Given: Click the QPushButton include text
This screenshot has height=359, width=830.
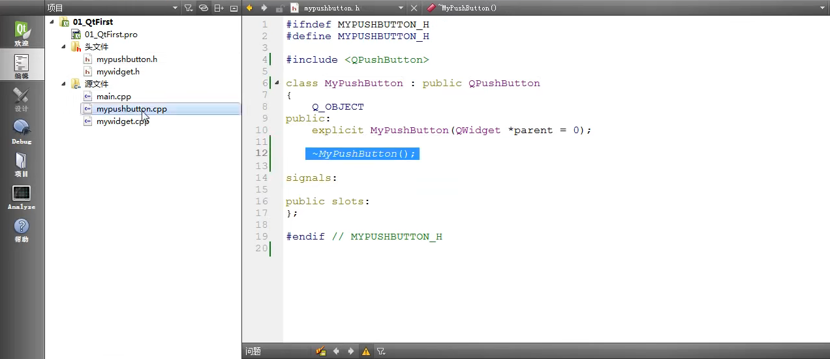Looking at the screenshot, I should pos(387,59).
